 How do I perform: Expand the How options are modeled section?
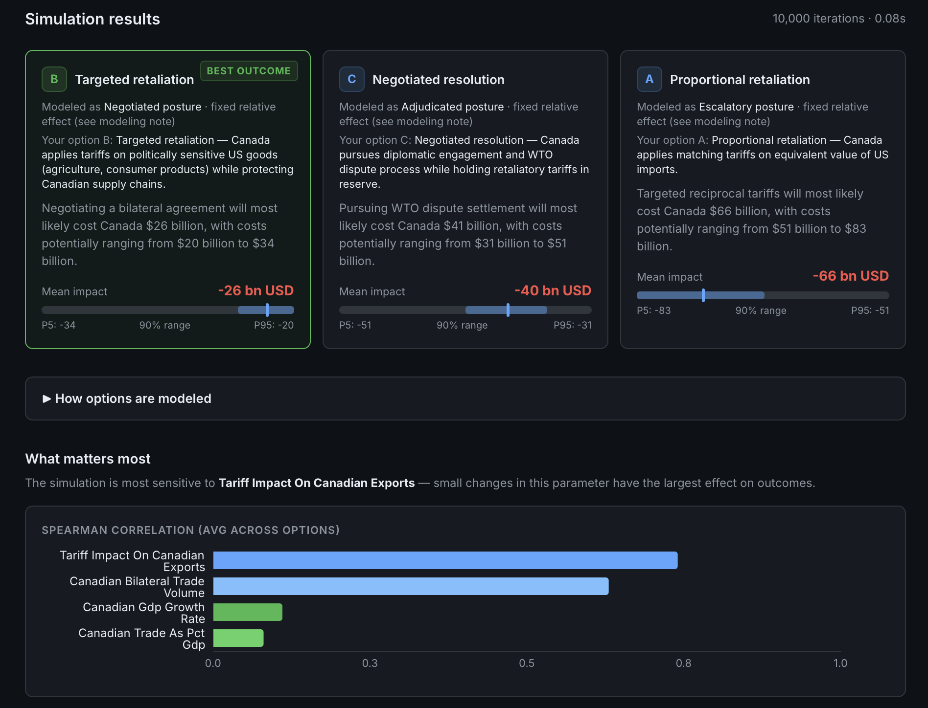coord(465,398)
